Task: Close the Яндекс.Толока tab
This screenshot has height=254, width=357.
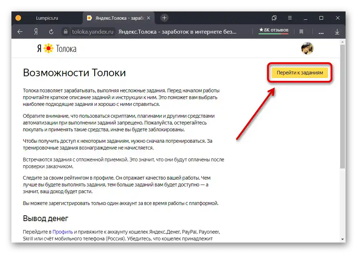Action: pyautogui.click(x=149, y=18)
